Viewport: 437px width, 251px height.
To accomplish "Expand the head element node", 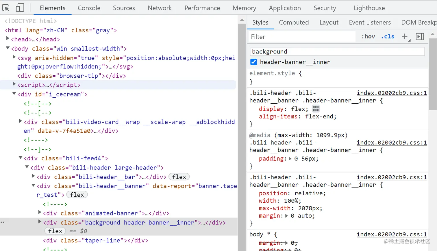I will click(8, 38).
